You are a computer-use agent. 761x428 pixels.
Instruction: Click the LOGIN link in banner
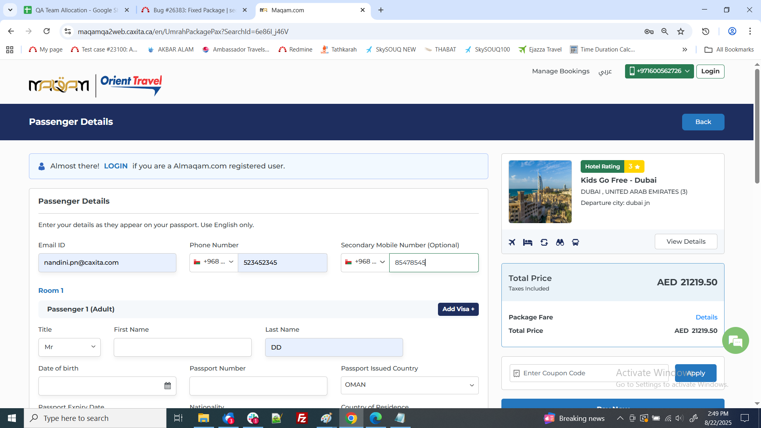pyautogui.click(x=116, y=166)
